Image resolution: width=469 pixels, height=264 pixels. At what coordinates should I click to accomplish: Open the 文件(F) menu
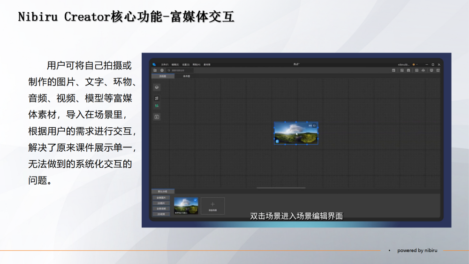click(165, 64)
